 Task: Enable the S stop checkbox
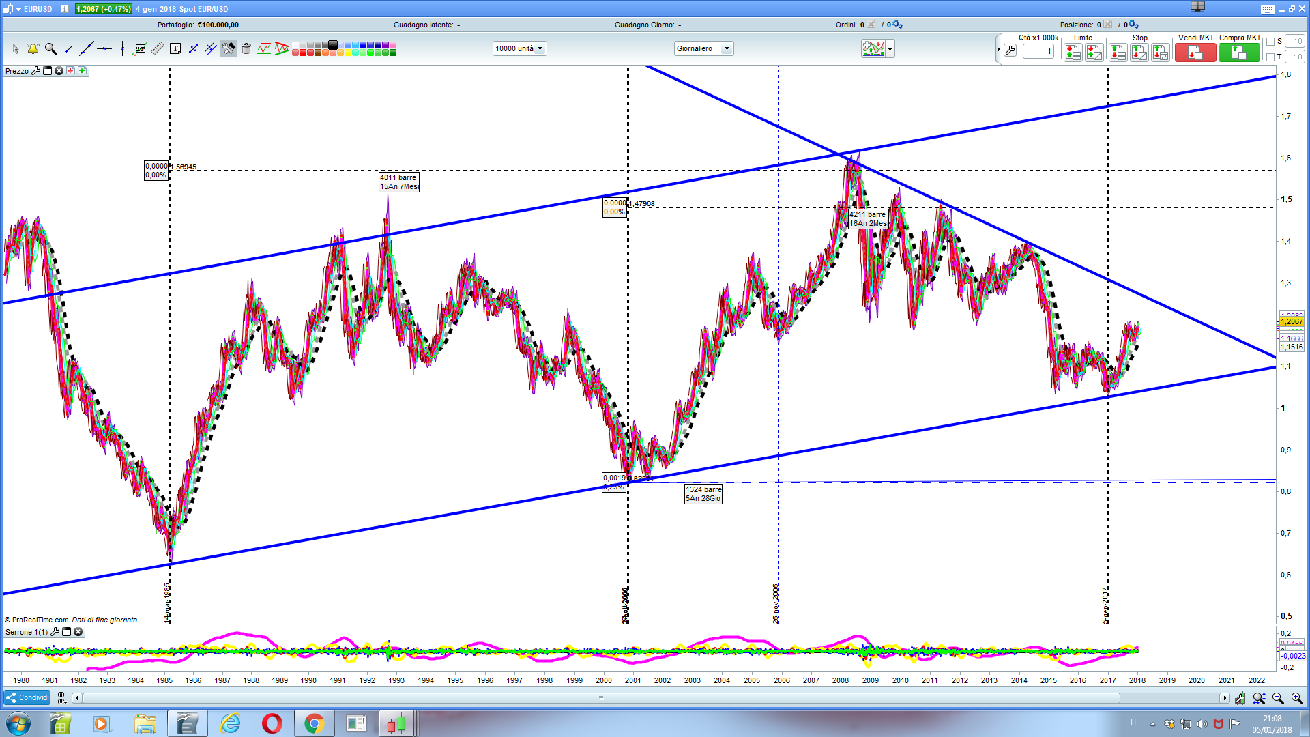(1270, 42)
